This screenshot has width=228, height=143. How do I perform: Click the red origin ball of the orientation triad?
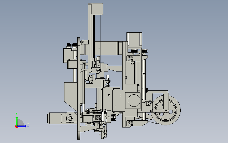[x=16, y=127]
